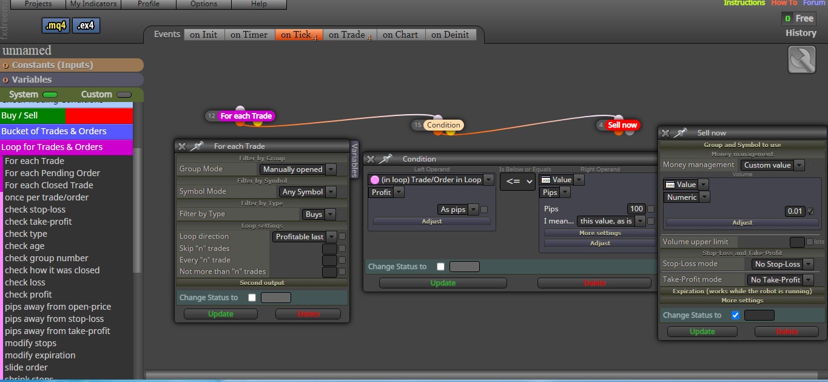Open the vertical Variables side tab
Screen dimensions: 828x382
(354, 159)
